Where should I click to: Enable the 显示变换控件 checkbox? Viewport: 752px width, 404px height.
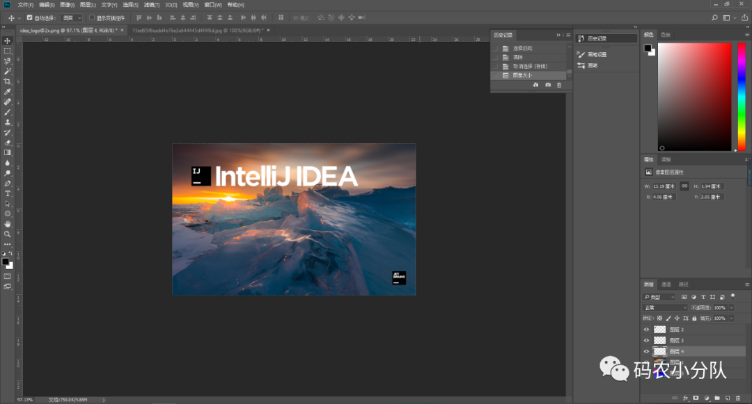[92, 17]
